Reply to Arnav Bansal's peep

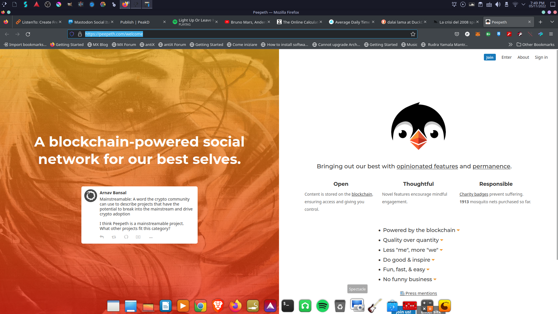point(102,237)
